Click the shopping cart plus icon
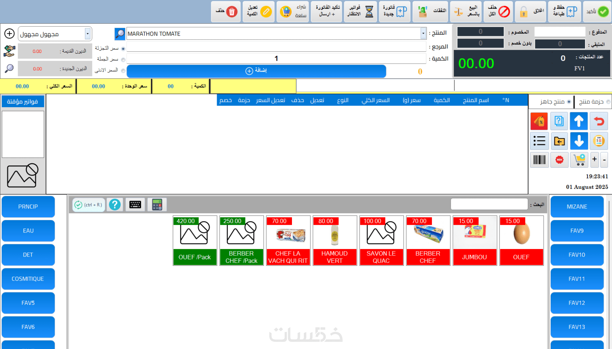This screenshot has height=349, width=612. (x=579, y=160)
